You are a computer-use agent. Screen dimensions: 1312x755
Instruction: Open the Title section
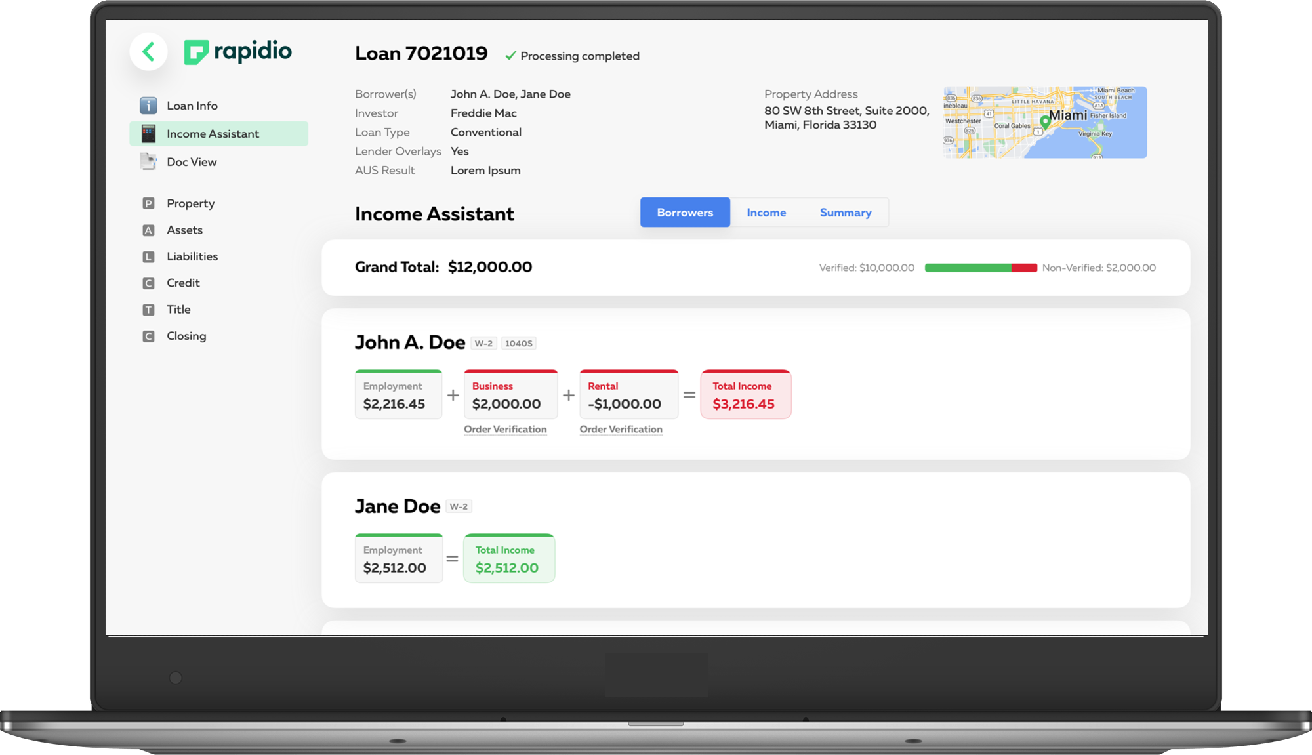pyautogui.click(x=178, y=310)
